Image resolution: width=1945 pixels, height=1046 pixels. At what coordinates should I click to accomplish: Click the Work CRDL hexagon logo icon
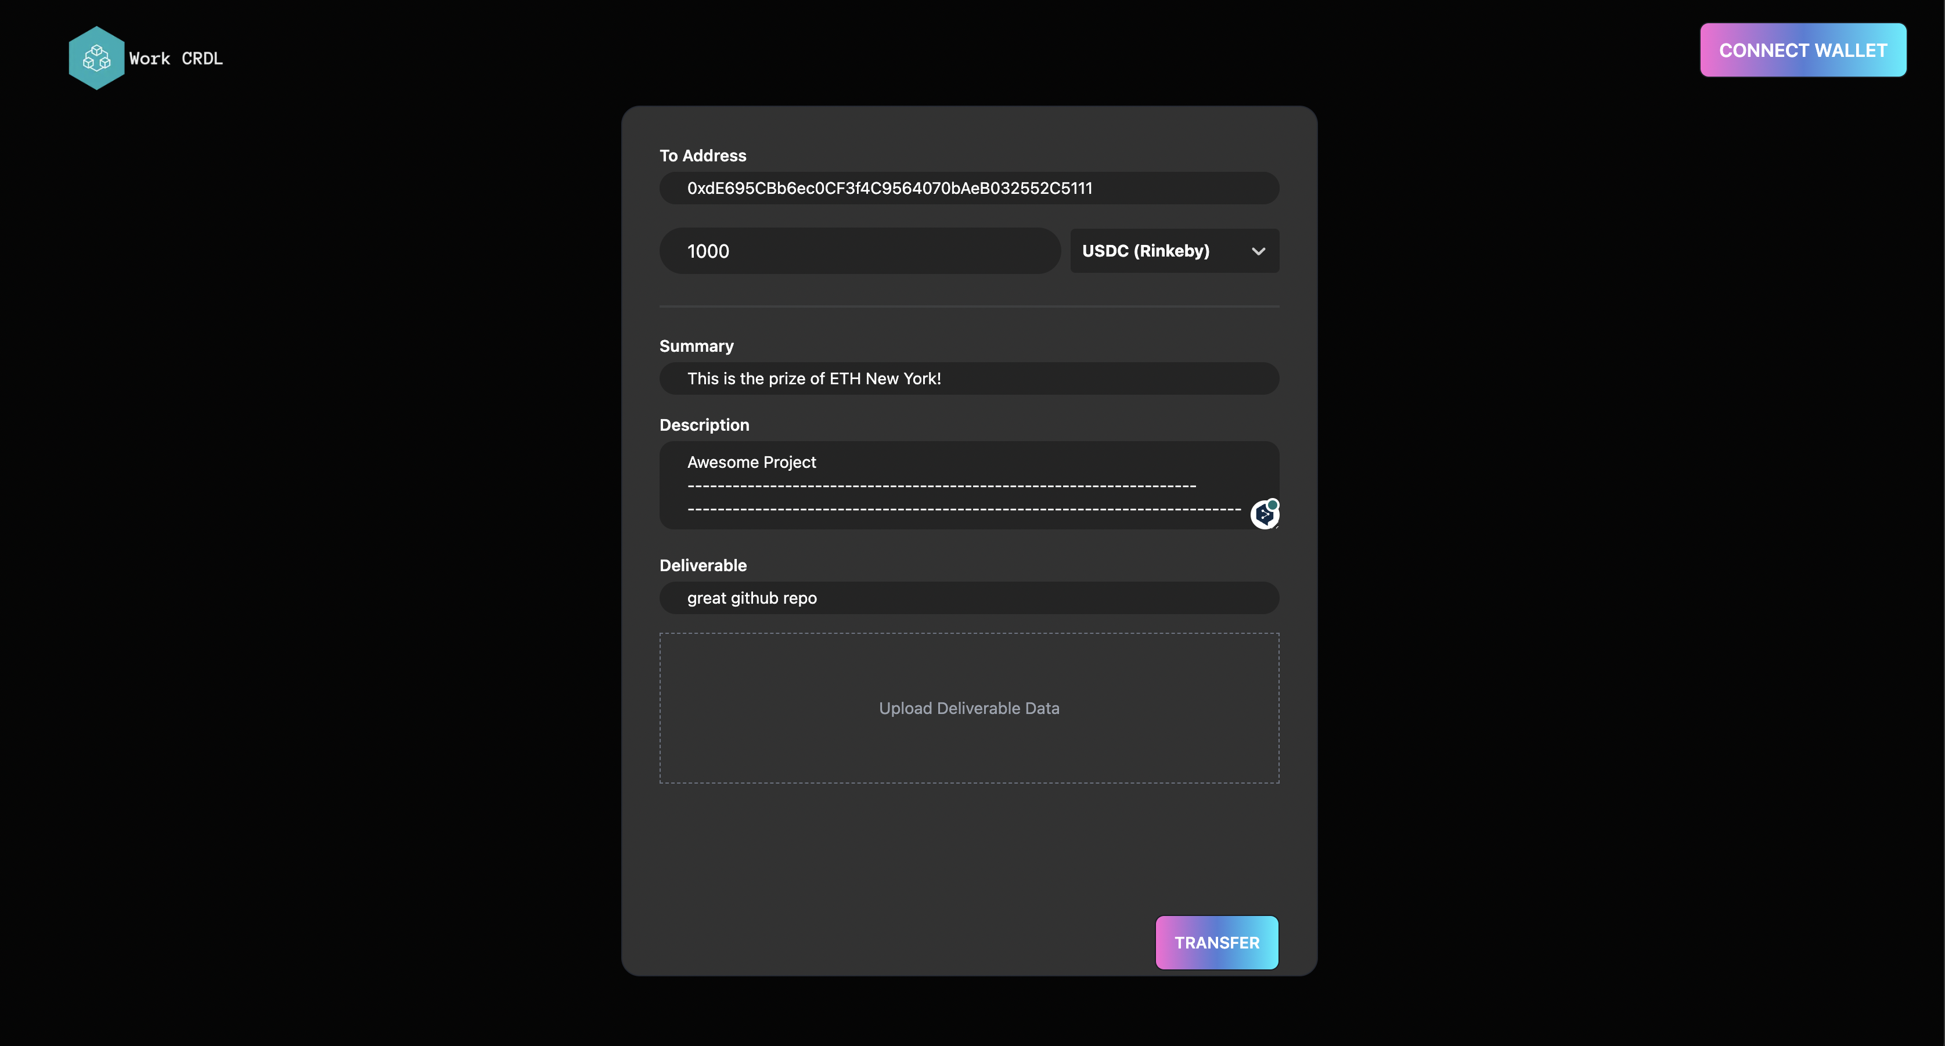pyautogui.click(x=96, y=58)
